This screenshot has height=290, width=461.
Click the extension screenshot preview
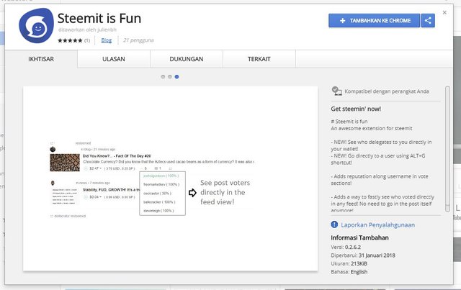[x=170, y=178]
